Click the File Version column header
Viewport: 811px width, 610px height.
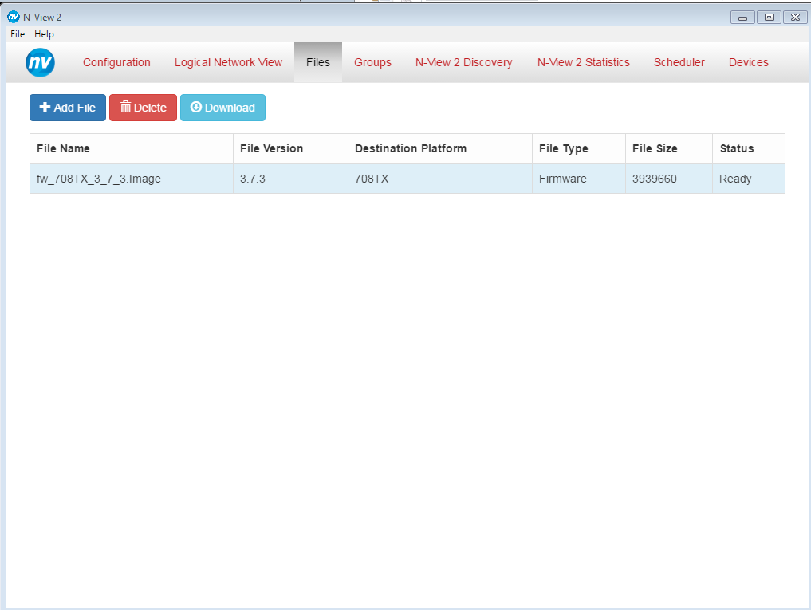pos(291,148)
